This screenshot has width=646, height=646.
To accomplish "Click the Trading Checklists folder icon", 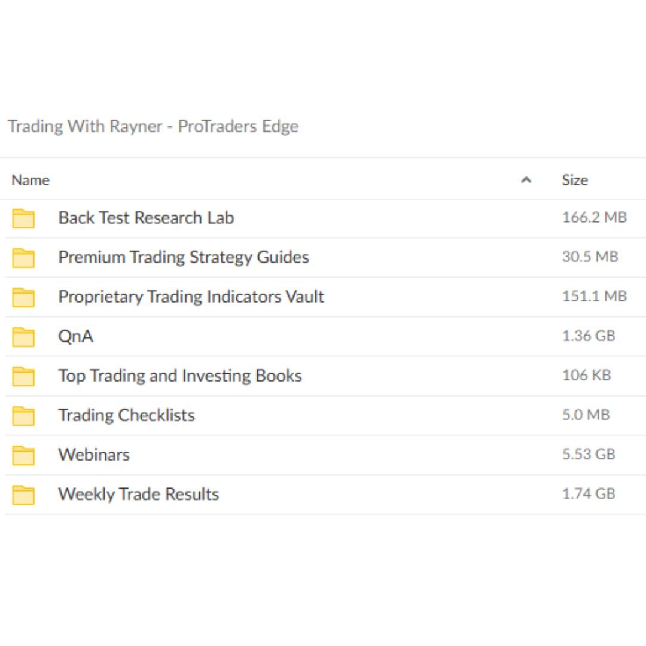I will pyautogui.click(x=23, y=415).
